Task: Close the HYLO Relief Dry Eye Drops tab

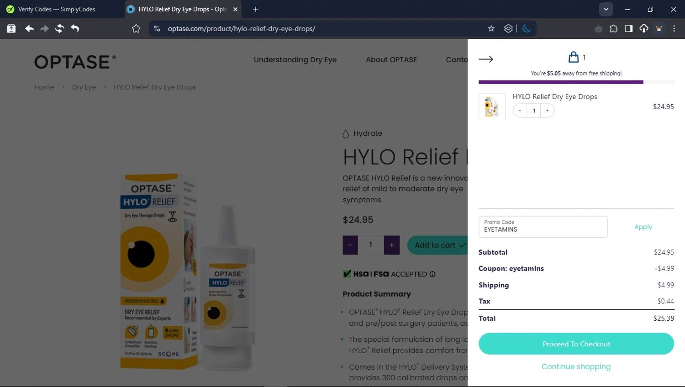Action: tap(235, 9)
